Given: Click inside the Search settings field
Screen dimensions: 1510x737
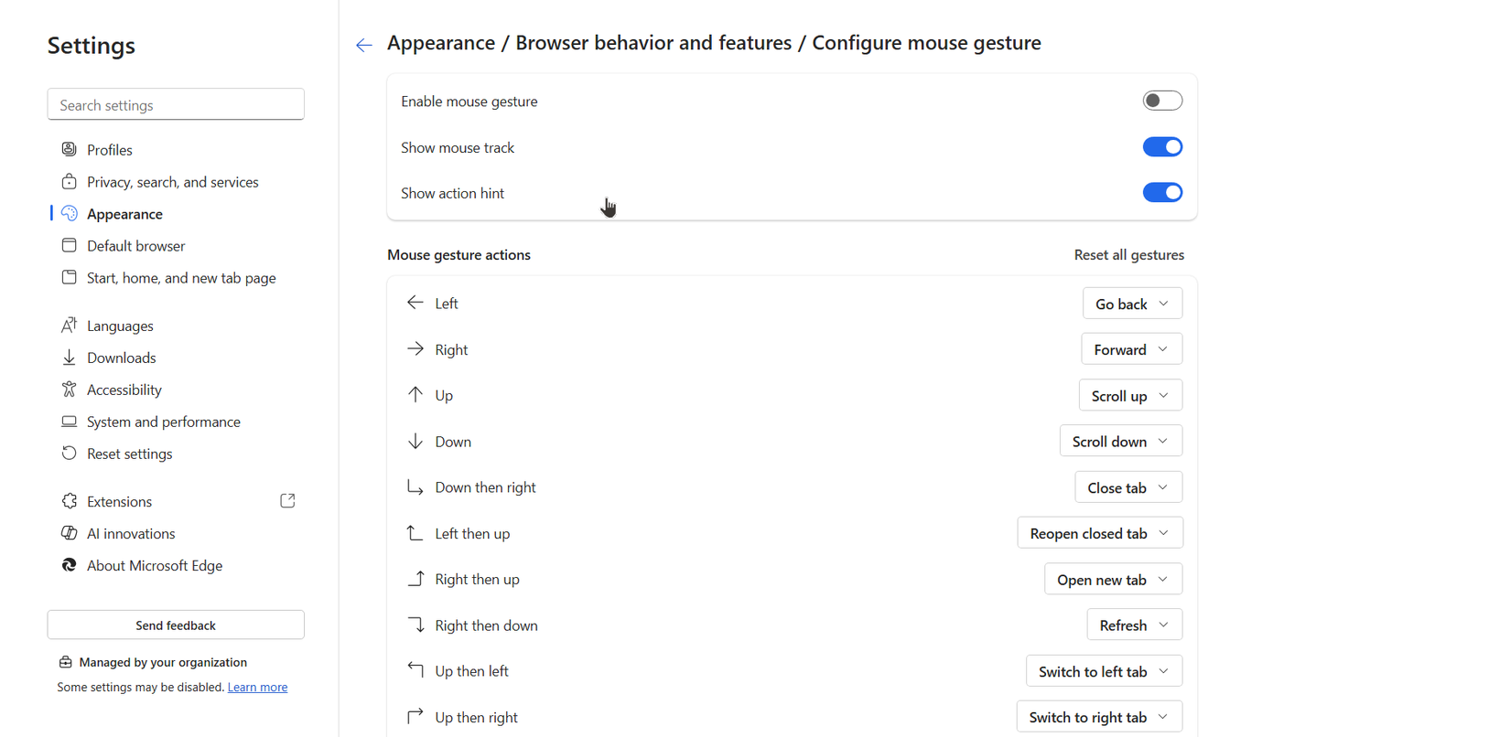Looking at the screenshot, I should 175,104.
